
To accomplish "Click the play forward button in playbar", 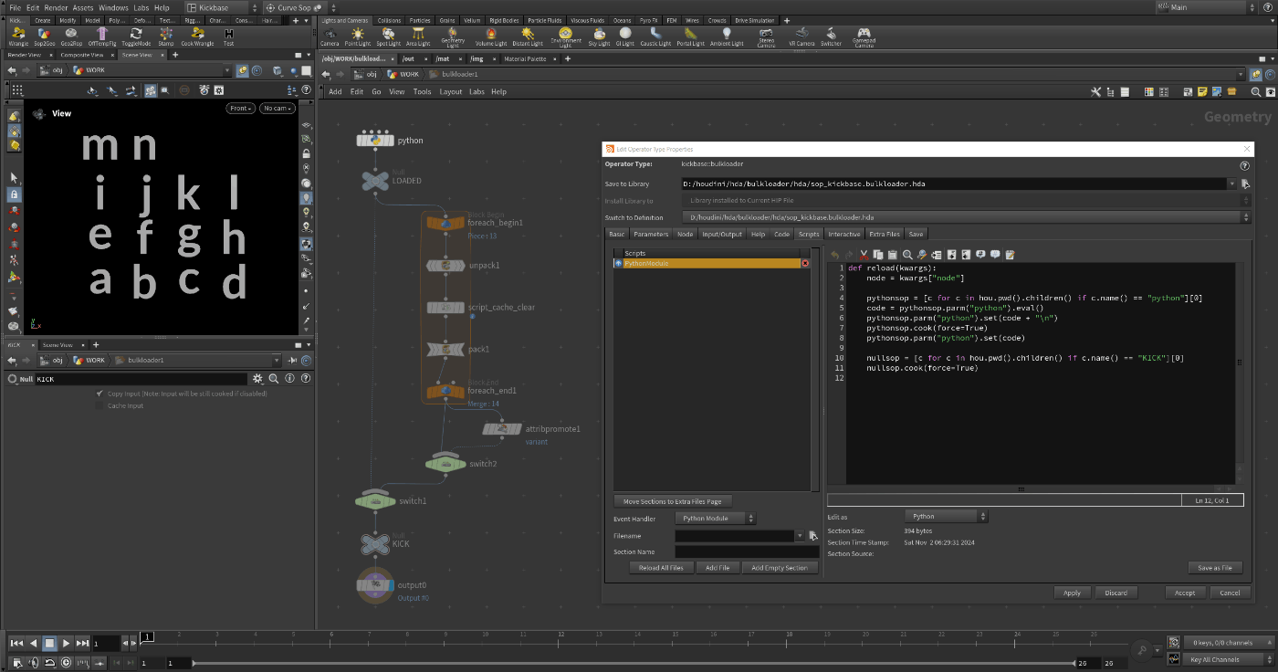I will tap(66, 644).
